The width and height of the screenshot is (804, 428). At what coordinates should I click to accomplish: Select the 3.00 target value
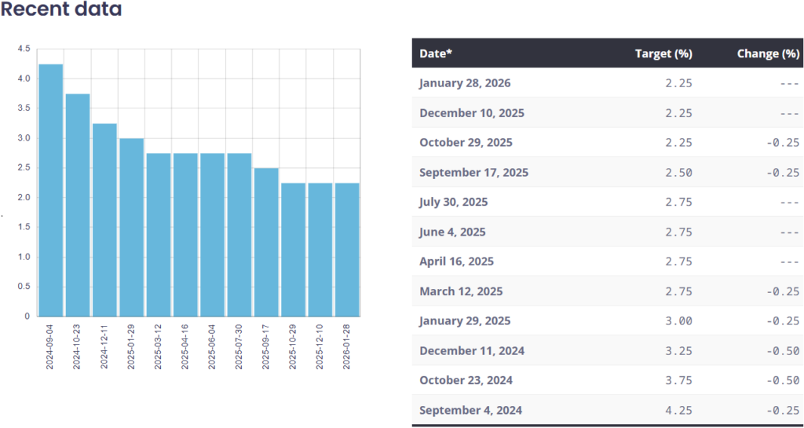pos(679,321)
